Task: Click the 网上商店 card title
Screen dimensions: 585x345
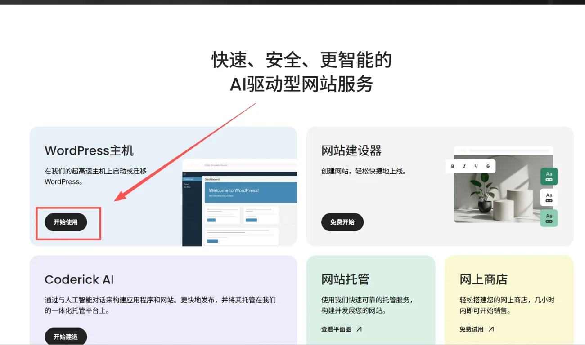Action: (483, 279)
